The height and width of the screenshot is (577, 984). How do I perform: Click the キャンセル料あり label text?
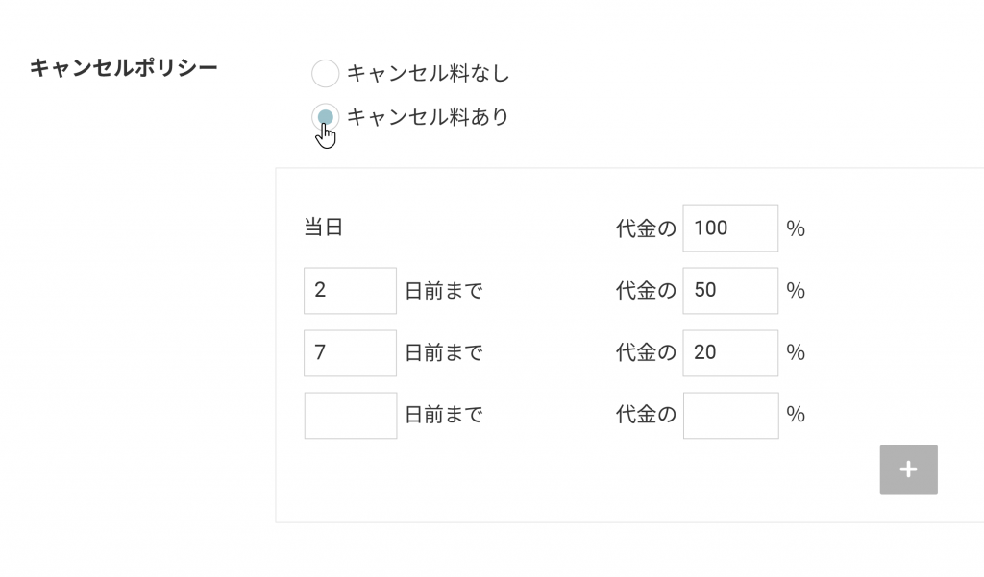428,117
